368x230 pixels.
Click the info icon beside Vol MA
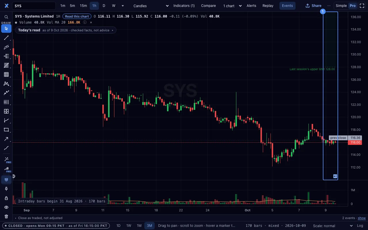tap(85, 22)
